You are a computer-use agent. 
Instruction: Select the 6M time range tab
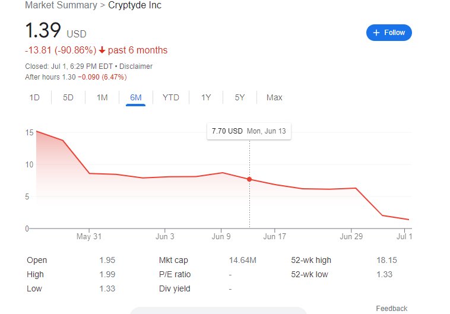tap(136, 97)
